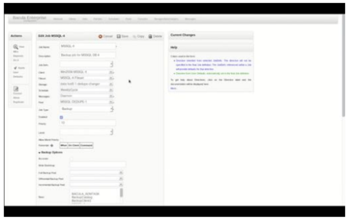The height and width of the screenshot is (218, 349).
Task: Click the Command Runscript column button
Action: 86,145
